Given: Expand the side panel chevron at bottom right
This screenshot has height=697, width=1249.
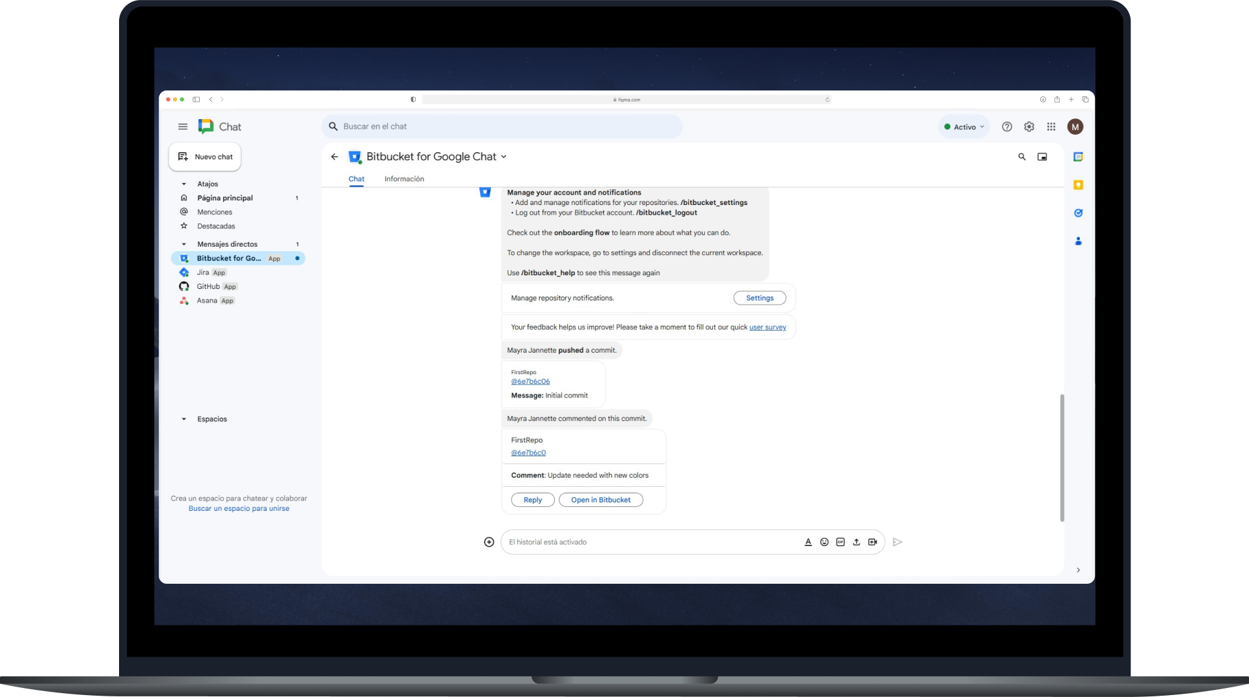Looking at the screenshot, I should pos(1078,570).
